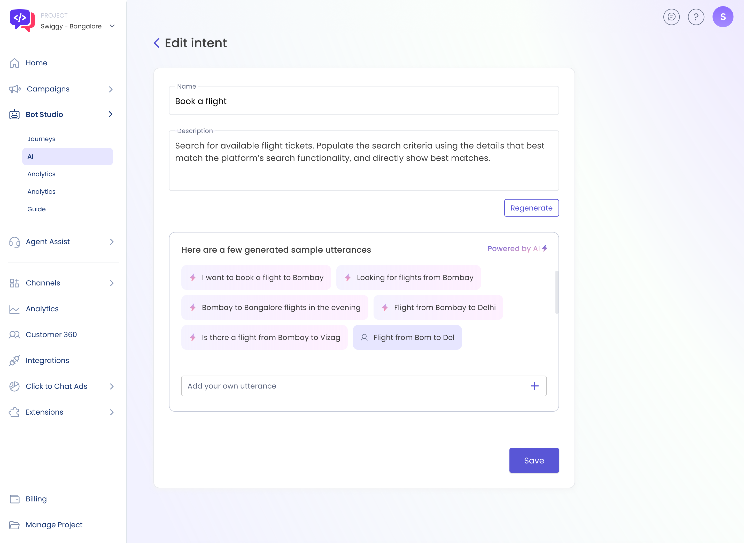Open the Manage Project menu item
The width and height of the screenshot is (744, 543).
(54, 525)
